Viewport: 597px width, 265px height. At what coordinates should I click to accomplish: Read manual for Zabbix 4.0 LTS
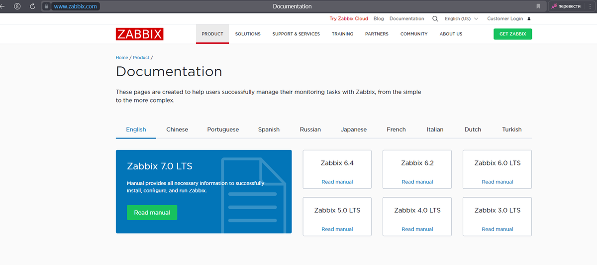point(417,229)
